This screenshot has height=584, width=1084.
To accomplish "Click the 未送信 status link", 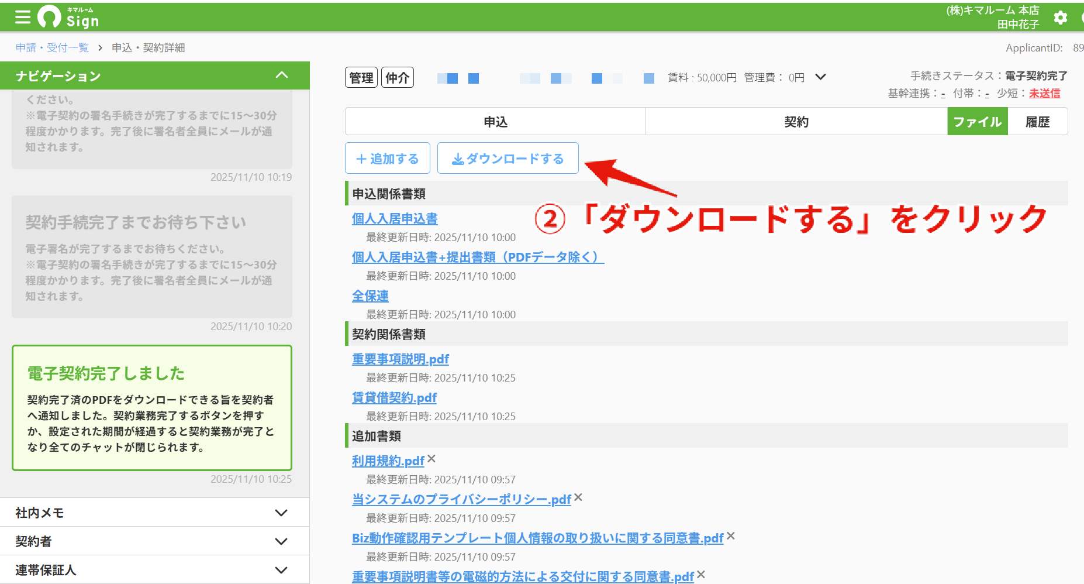I will click(1045, 93).
